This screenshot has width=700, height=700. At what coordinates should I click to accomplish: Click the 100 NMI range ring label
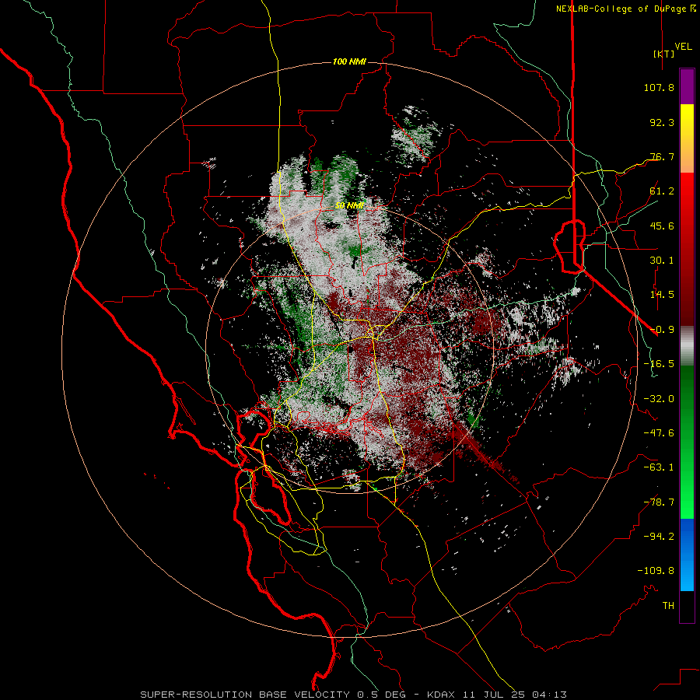tap(349, 61)
